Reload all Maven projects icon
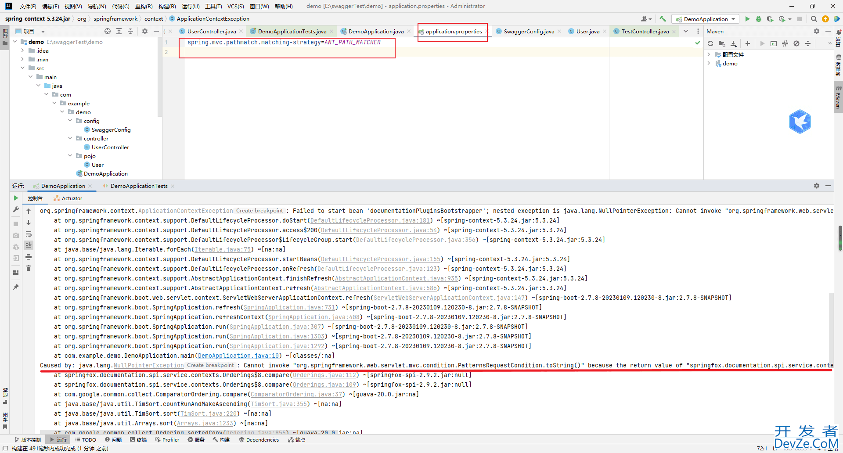Screen dimensions: 843x453 click(x=710, y=43)
